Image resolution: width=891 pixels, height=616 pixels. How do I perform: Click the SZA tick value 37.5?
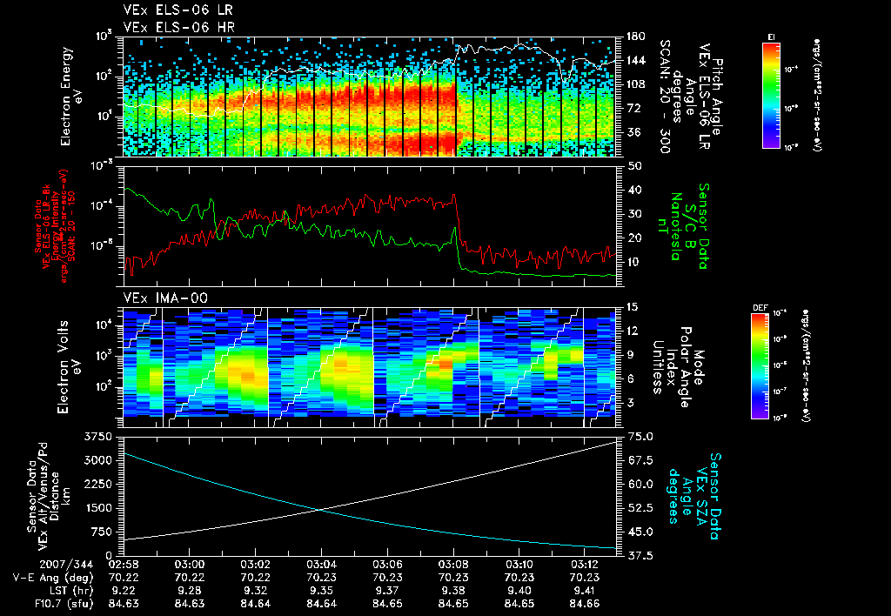click(640, 556)
